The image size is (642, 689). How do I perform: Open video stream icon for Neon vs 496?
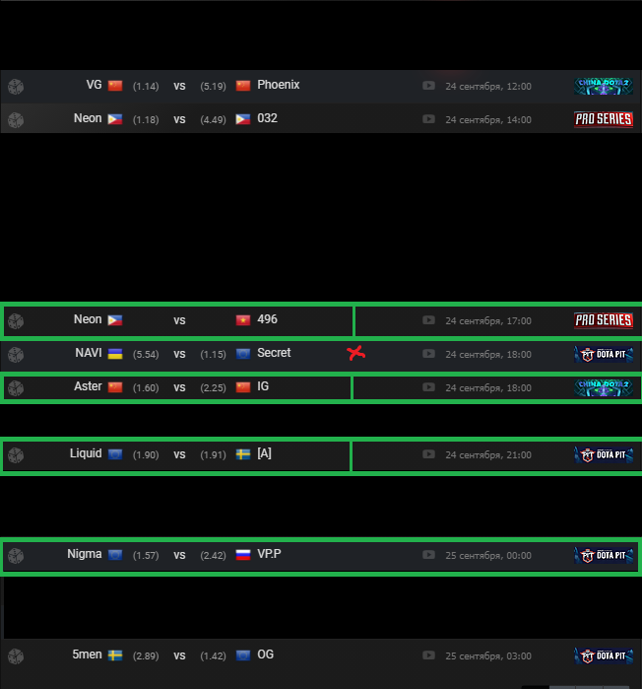[428, 320]
